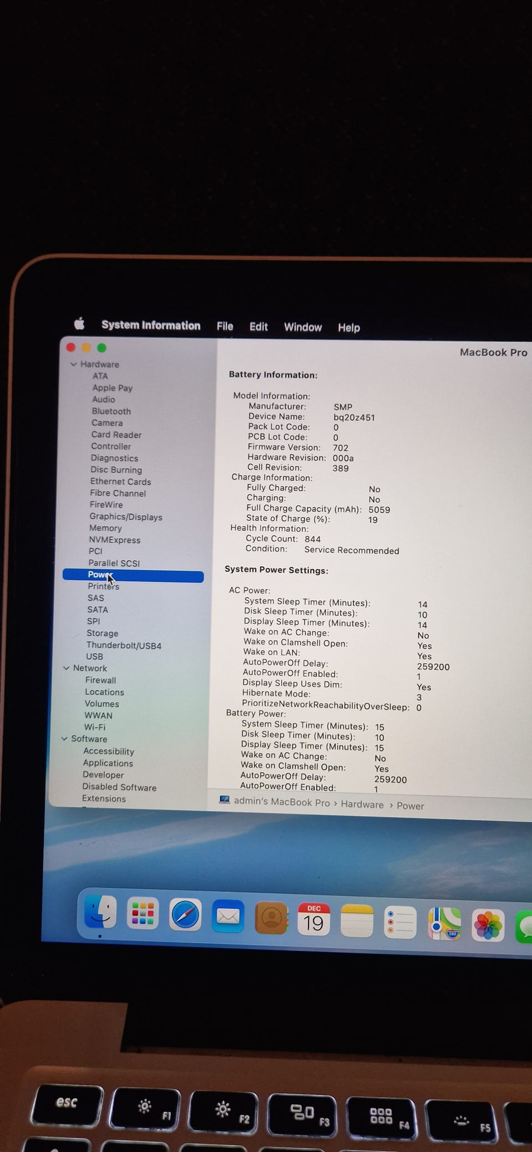
Task: Open Finder from the Dock
Action: [x=100, y=912]
